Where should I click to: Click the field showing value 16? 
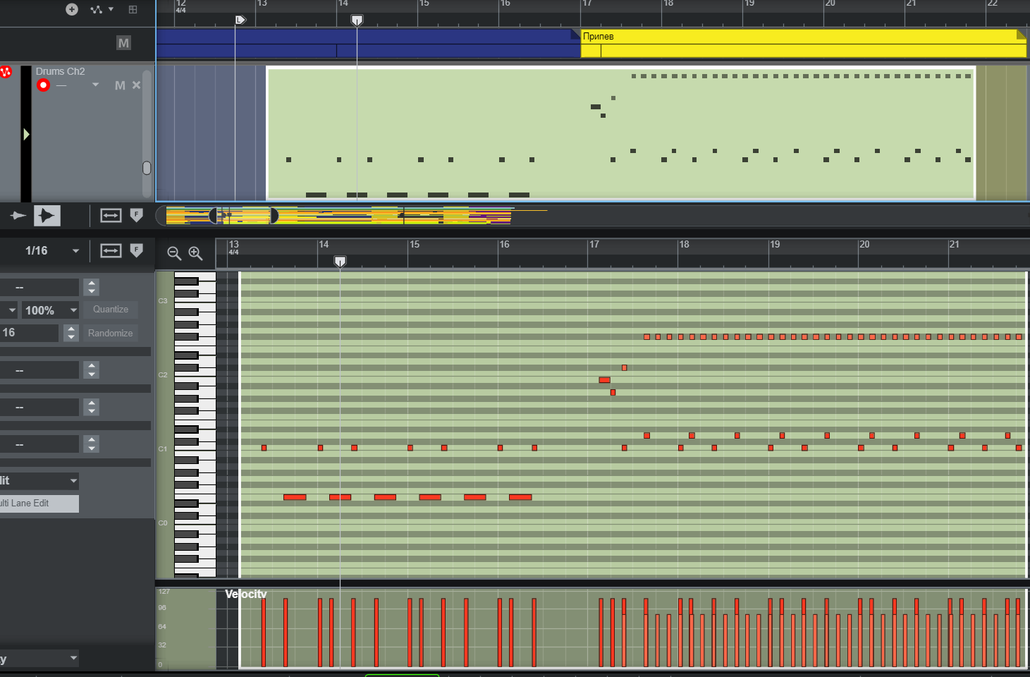[30, 333]
